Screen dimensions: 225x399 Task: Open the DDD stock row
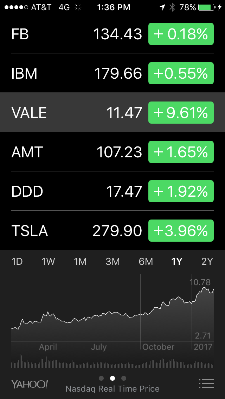[70, 191]
